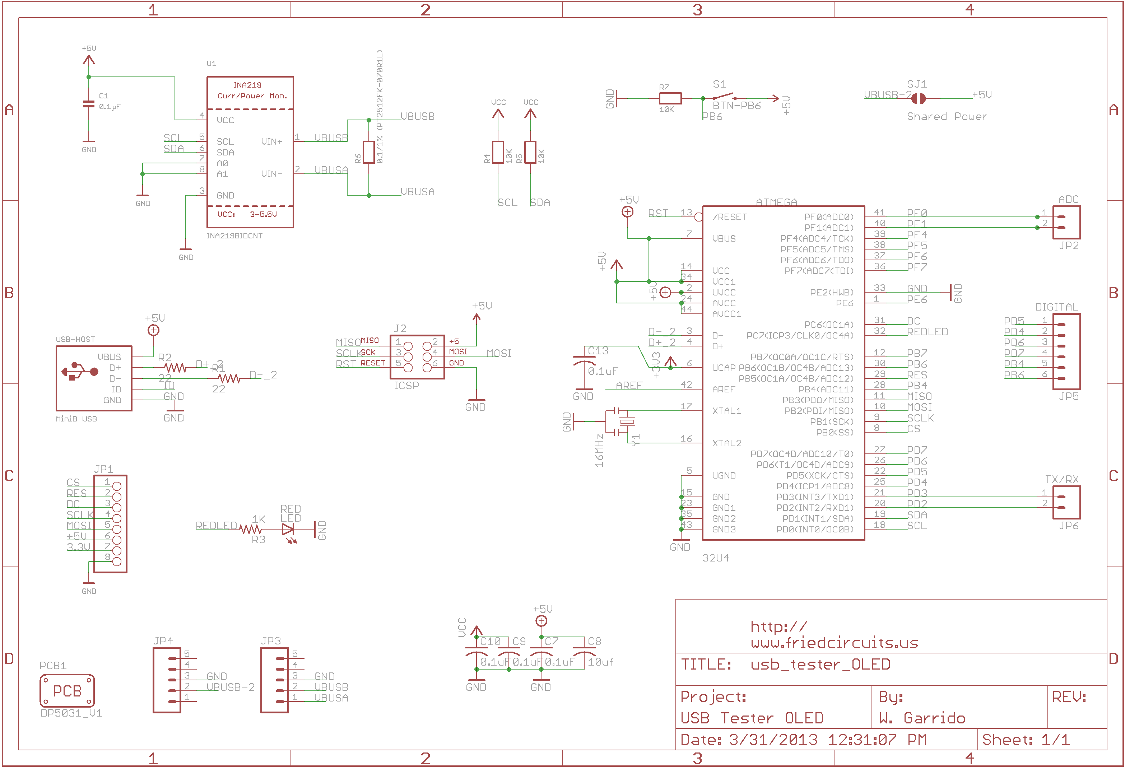Click the JP5 DIGITAL connector
The height and width of the screenshot is (769, 1125).
pyautogui.click(x=1066, y=352)
